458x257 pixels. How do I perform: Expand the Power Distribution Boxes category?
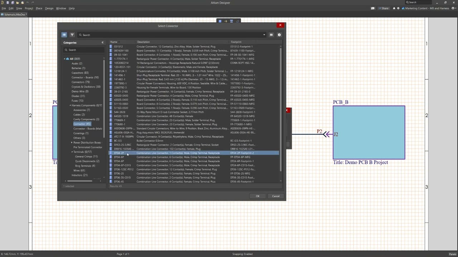tap(72, 142)
